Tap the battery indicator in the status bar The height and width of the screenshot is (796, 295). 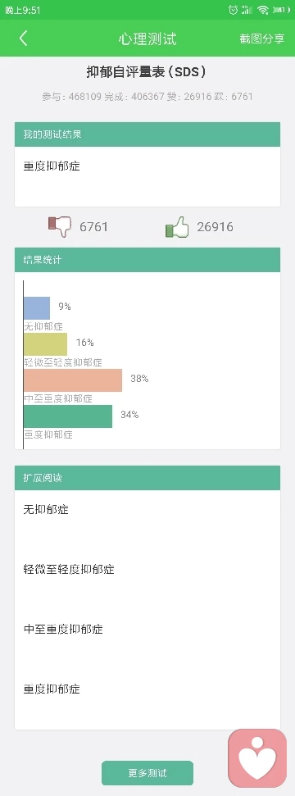[279, 10]
